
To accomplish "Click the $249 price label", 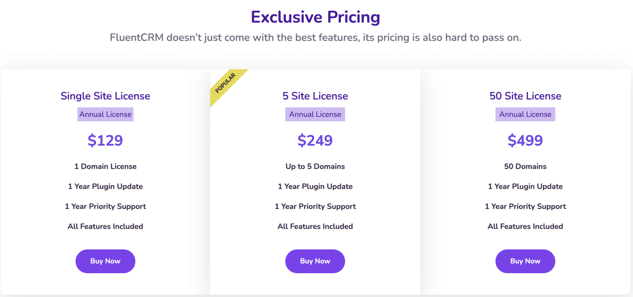I will pyautogui.click(x=315, y=140).
